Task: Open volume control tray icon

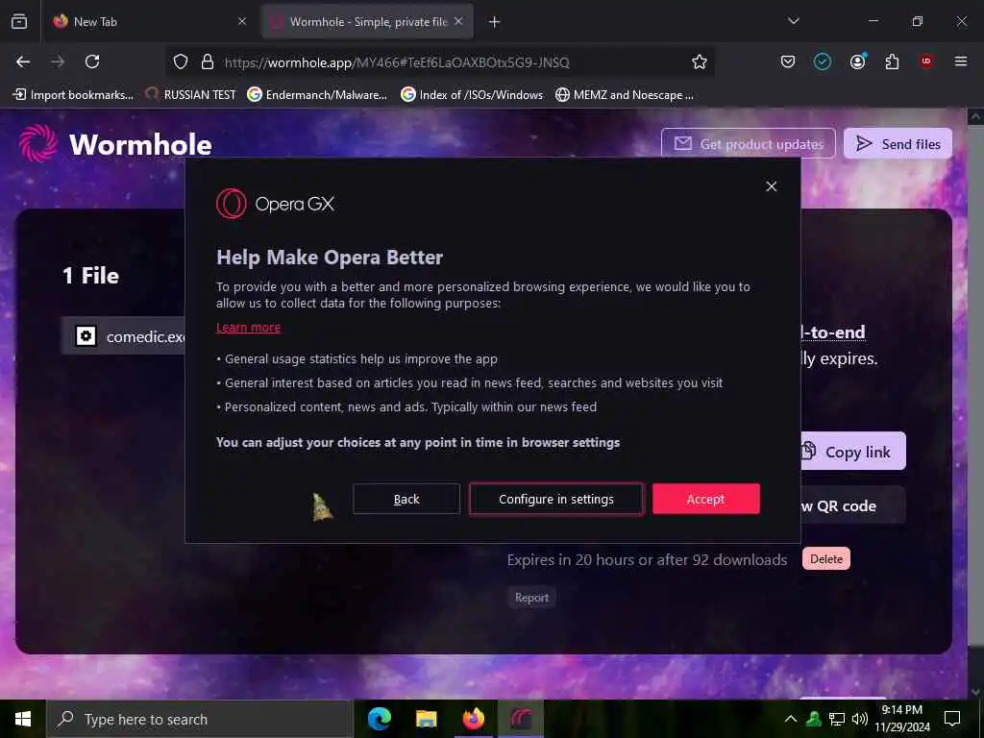Action: coord(860,719)
